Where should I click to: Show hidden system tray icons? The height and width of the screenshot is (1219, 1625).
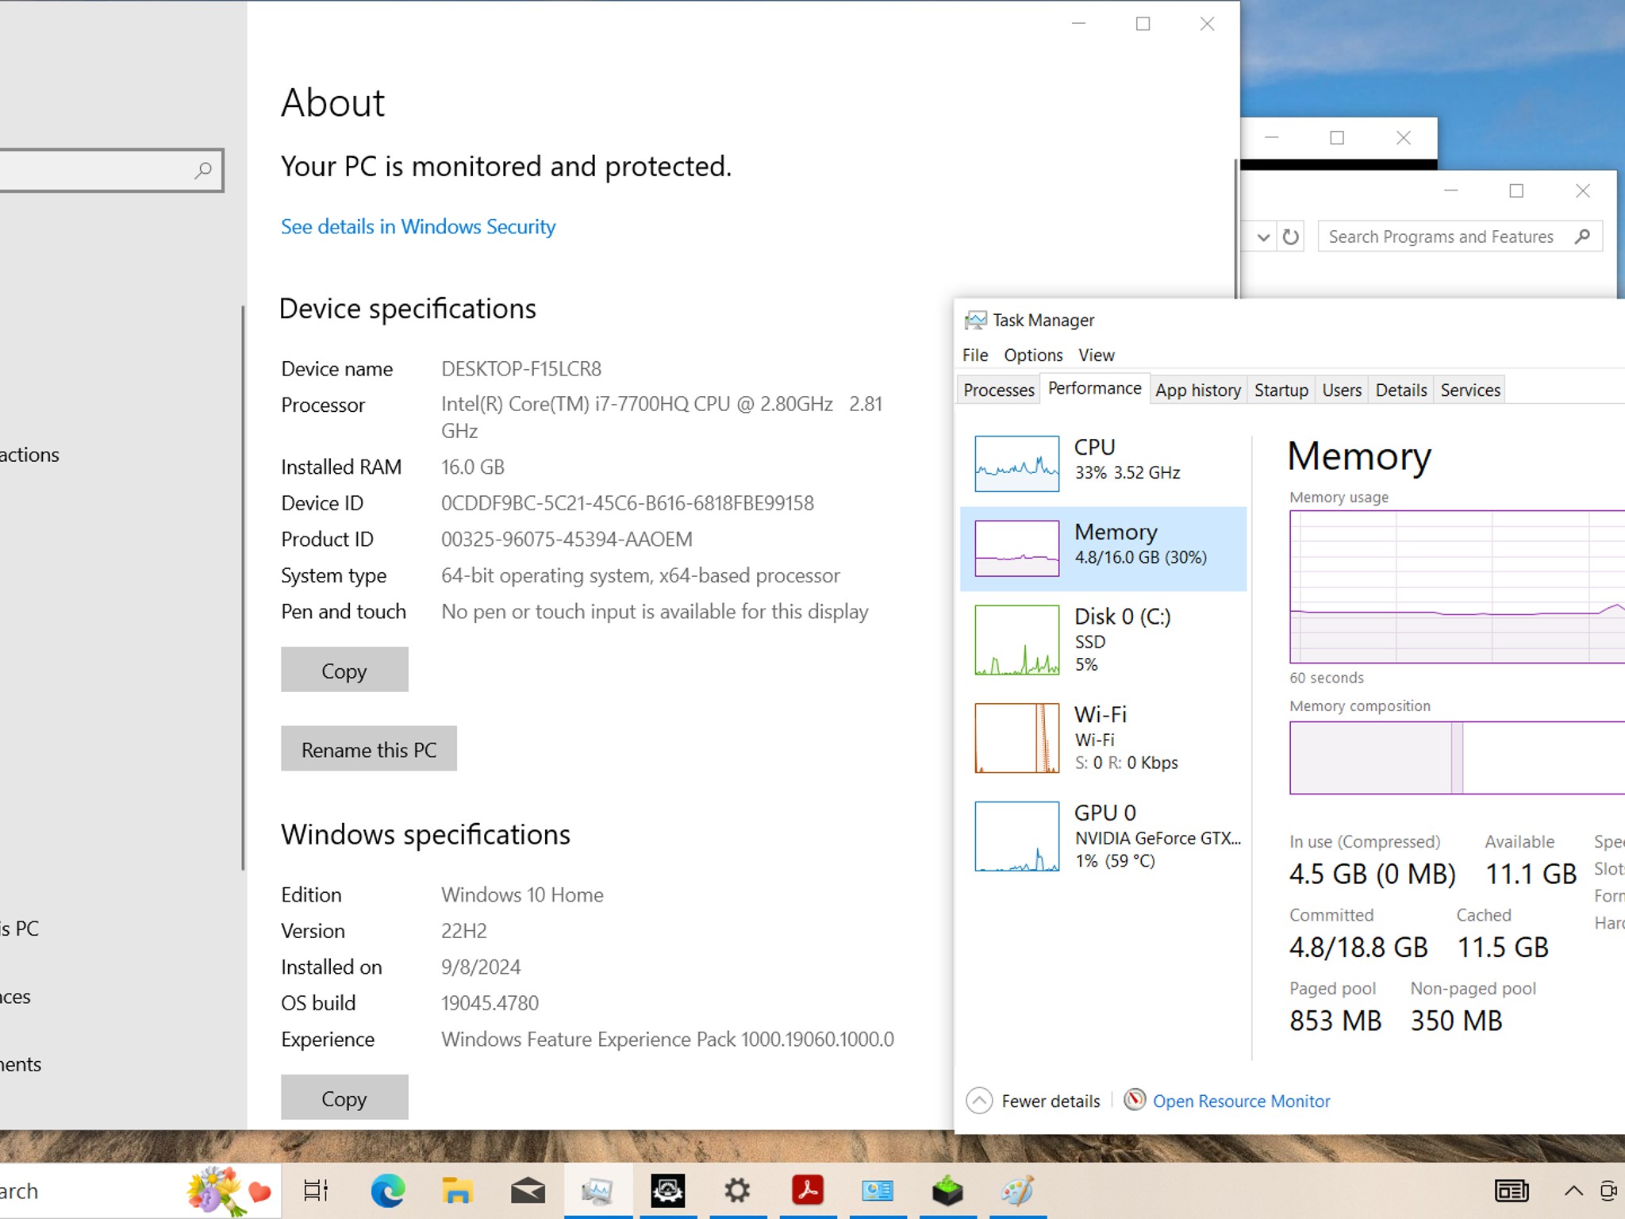1573,1190
